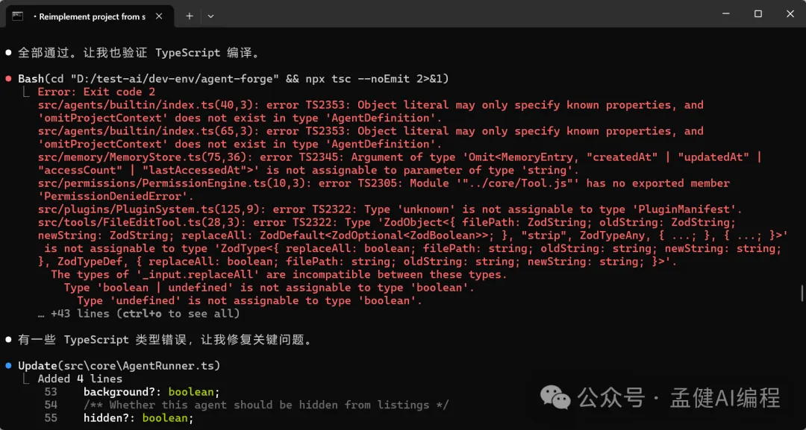Expand the new tab profile dropdown

210,16
